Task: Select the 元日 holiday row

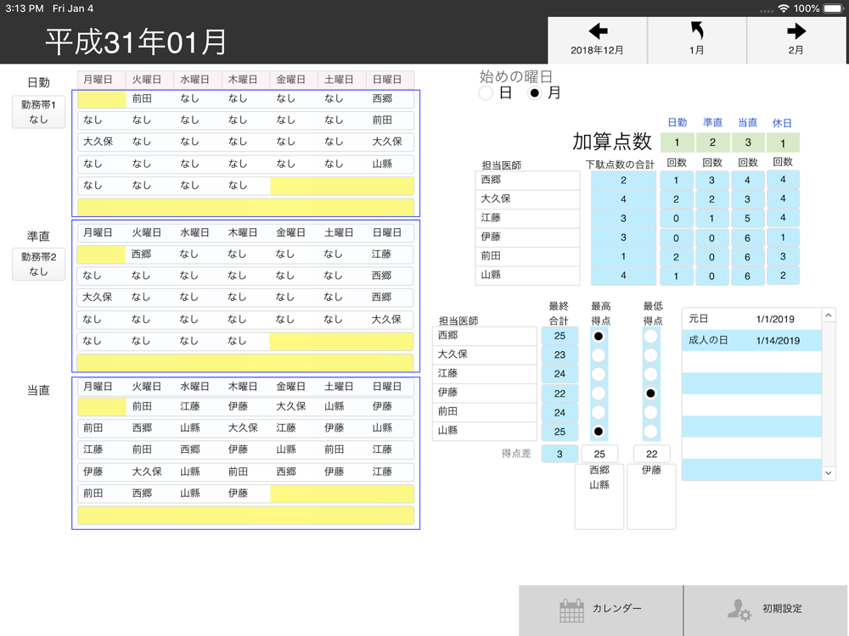Action: click(751, 320)
